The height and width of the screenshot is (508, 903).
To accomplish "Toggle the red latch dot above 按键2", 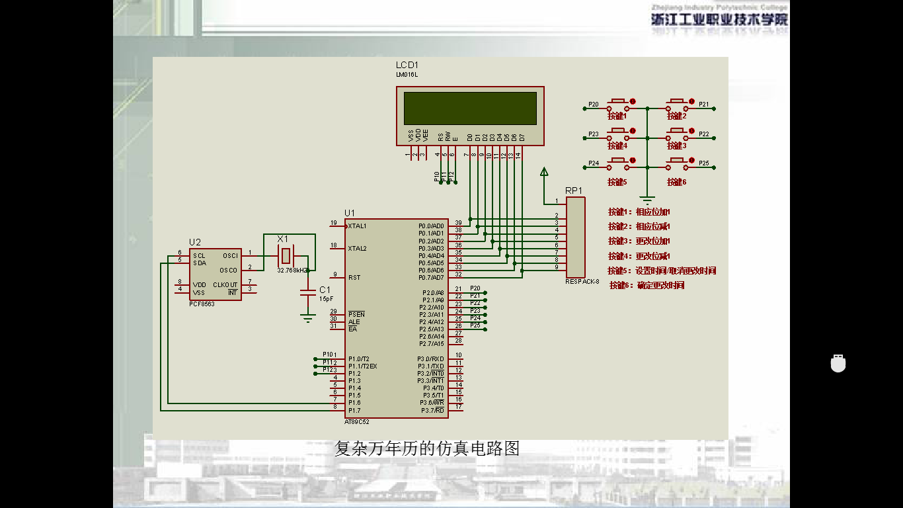I will tap(691, 101).
